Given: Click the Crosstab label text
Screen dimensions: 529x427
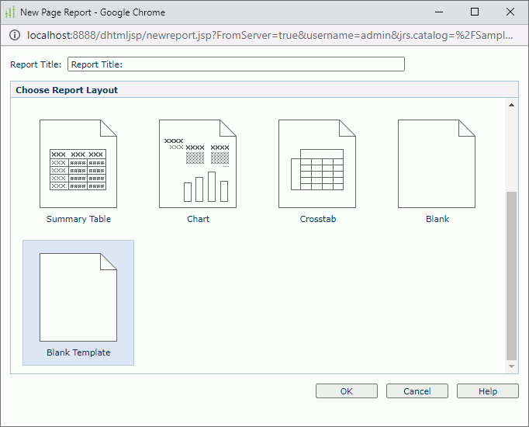Looking at the screenshot, I should pyautogui.click(x=317, y=219).
